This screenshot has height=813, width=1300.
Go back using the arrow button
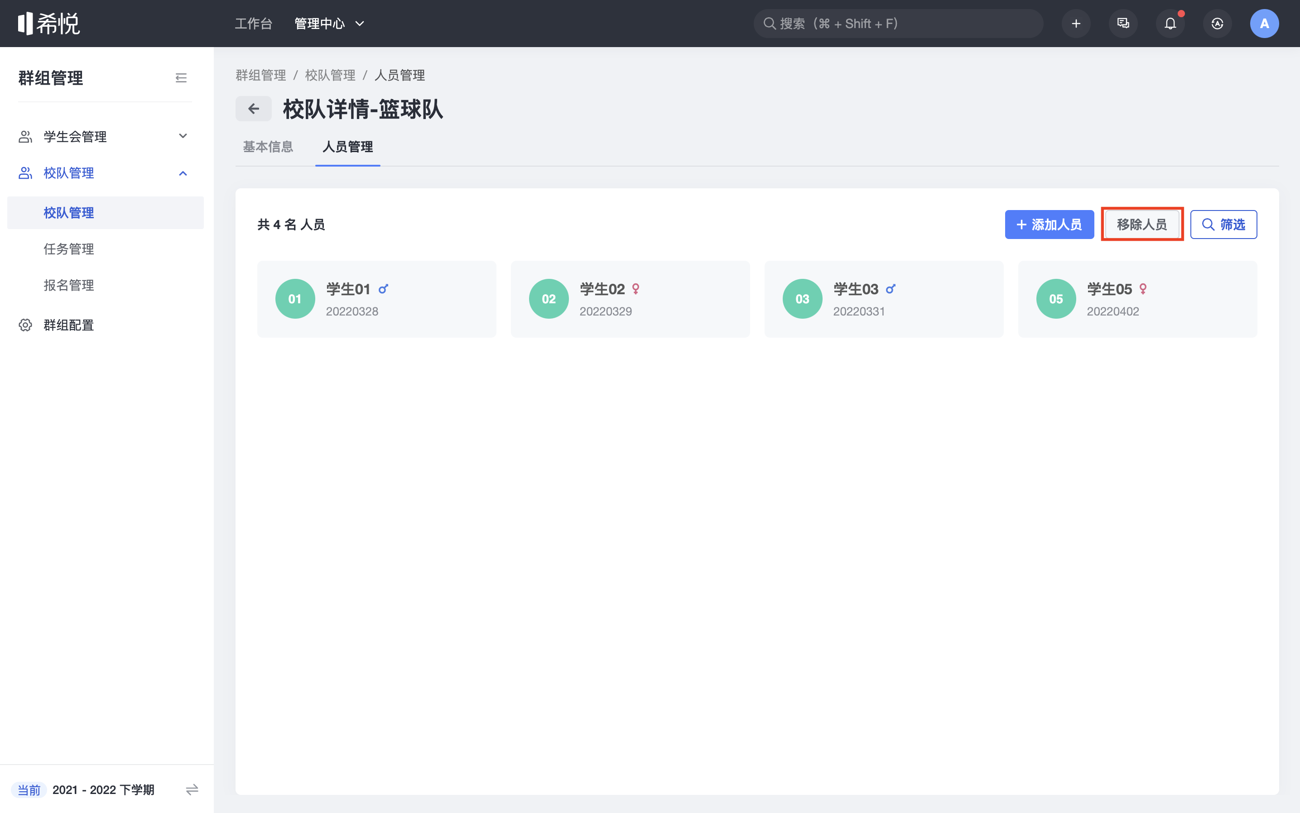point(254,109)
